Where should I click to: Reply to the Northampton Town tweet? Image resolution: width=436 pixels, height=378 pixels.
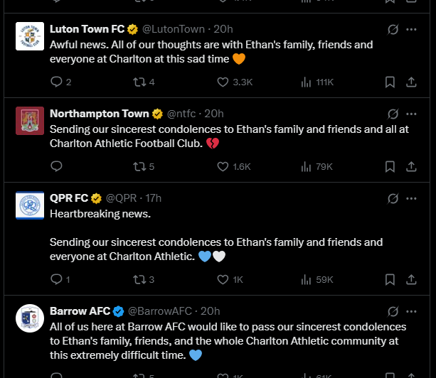click(x=56, y=166)
